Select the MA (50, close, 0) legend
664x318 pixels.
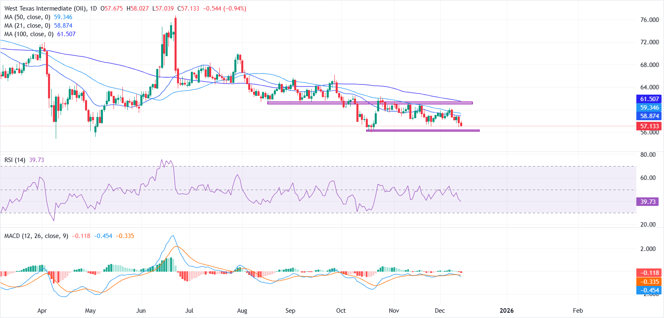27,17
